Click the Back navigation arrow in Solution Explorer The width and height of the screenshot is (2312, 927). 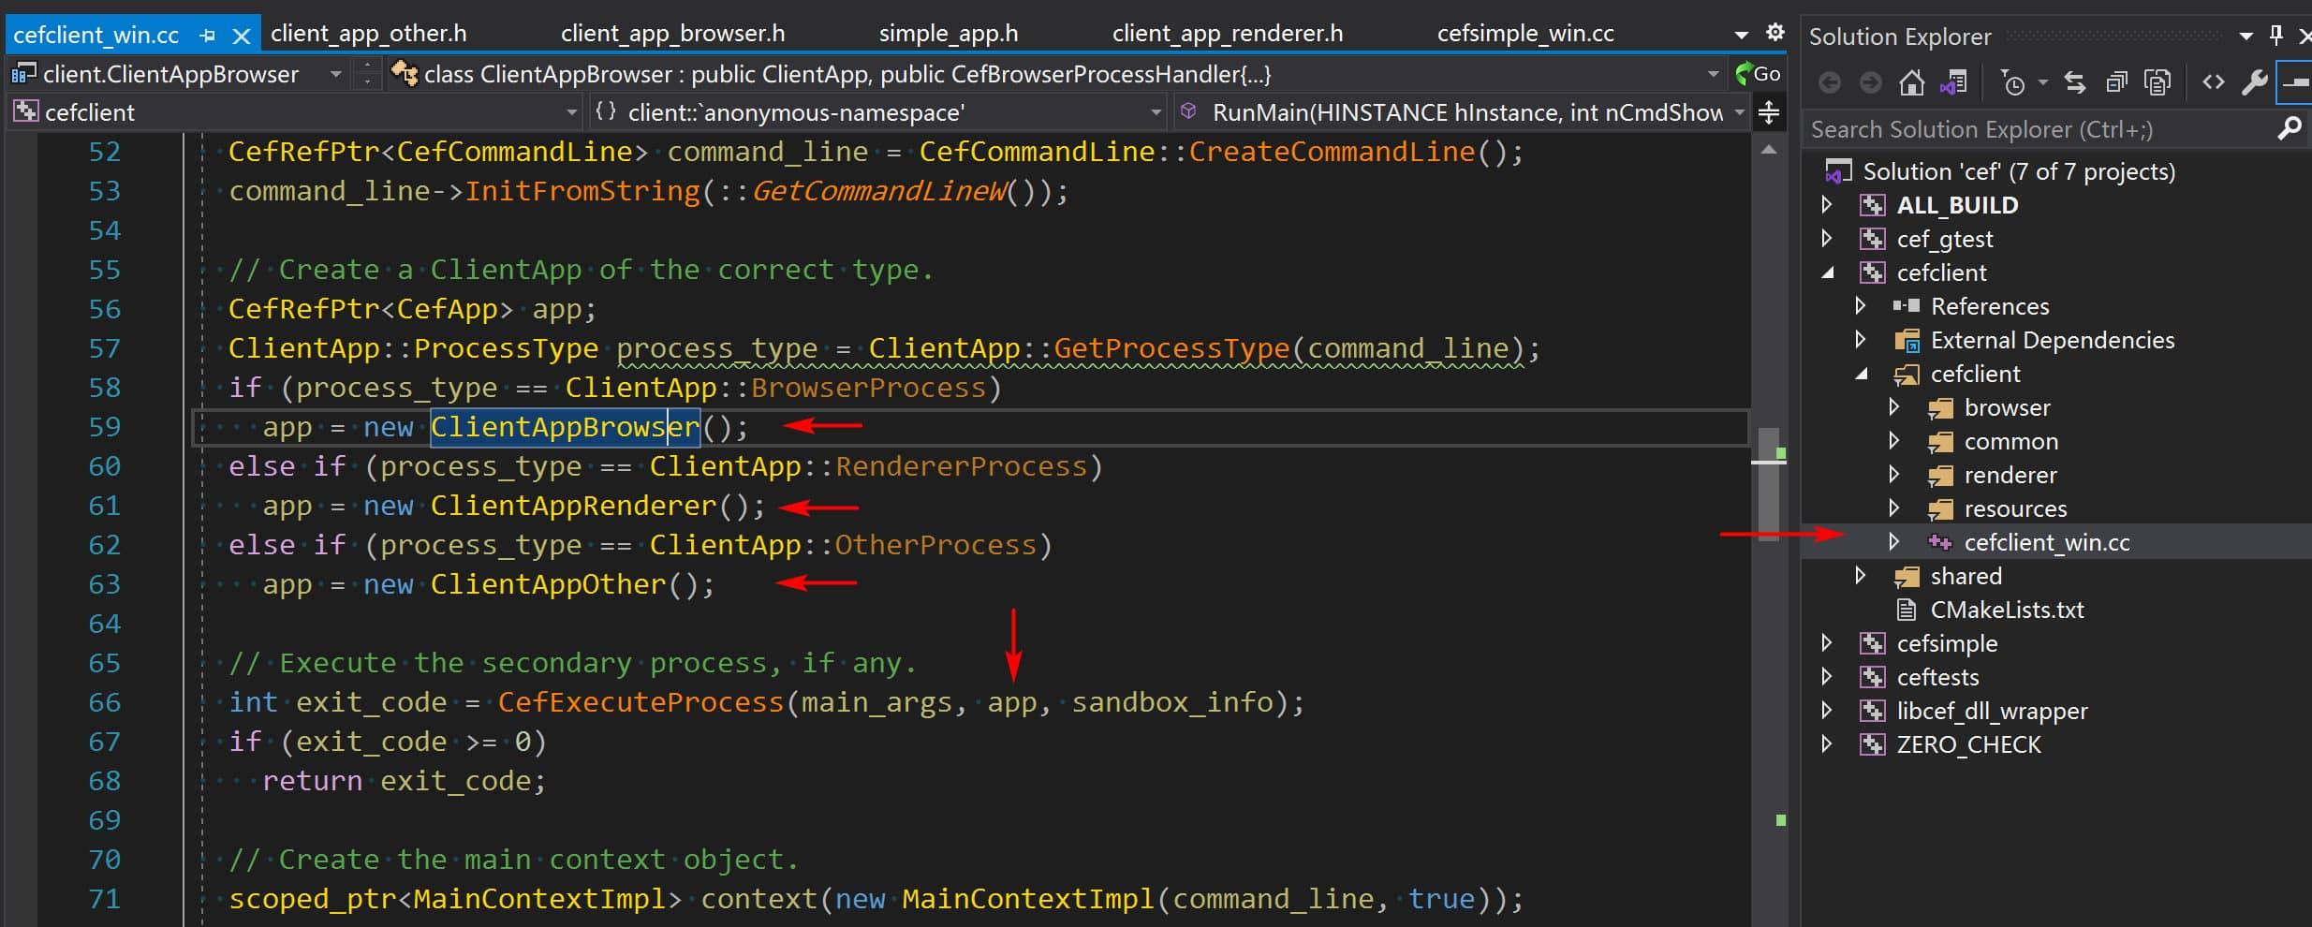point(1829,83)
